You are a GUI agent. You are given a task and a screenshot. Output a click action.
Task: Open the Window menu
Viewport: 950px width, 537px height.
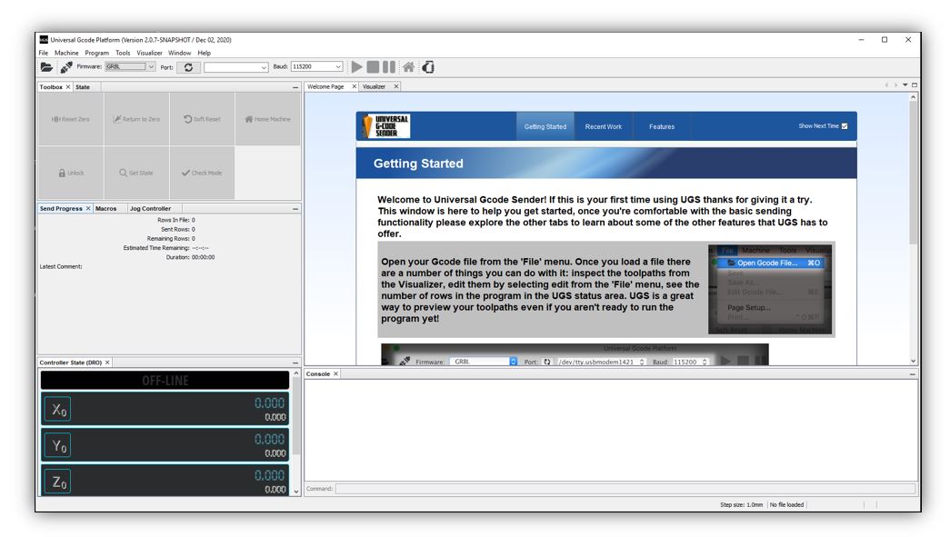[179, 54]
